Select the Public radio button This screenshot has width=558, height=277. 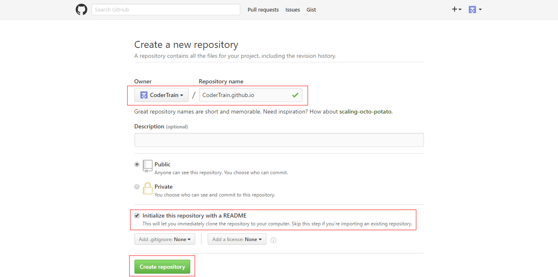(x=137, y=164)
